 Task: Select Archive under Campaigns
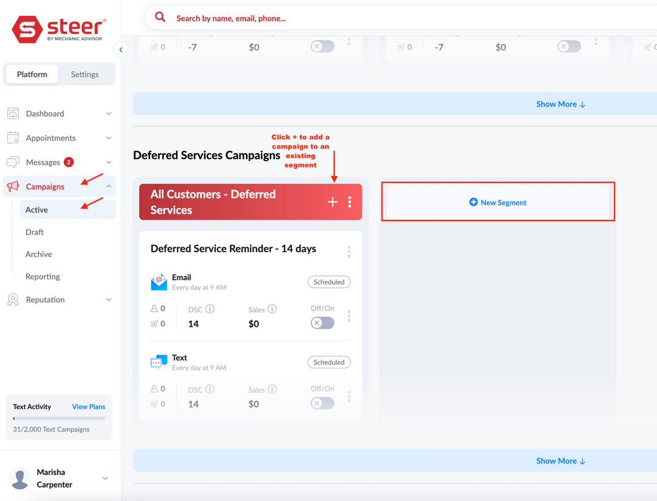38,254
